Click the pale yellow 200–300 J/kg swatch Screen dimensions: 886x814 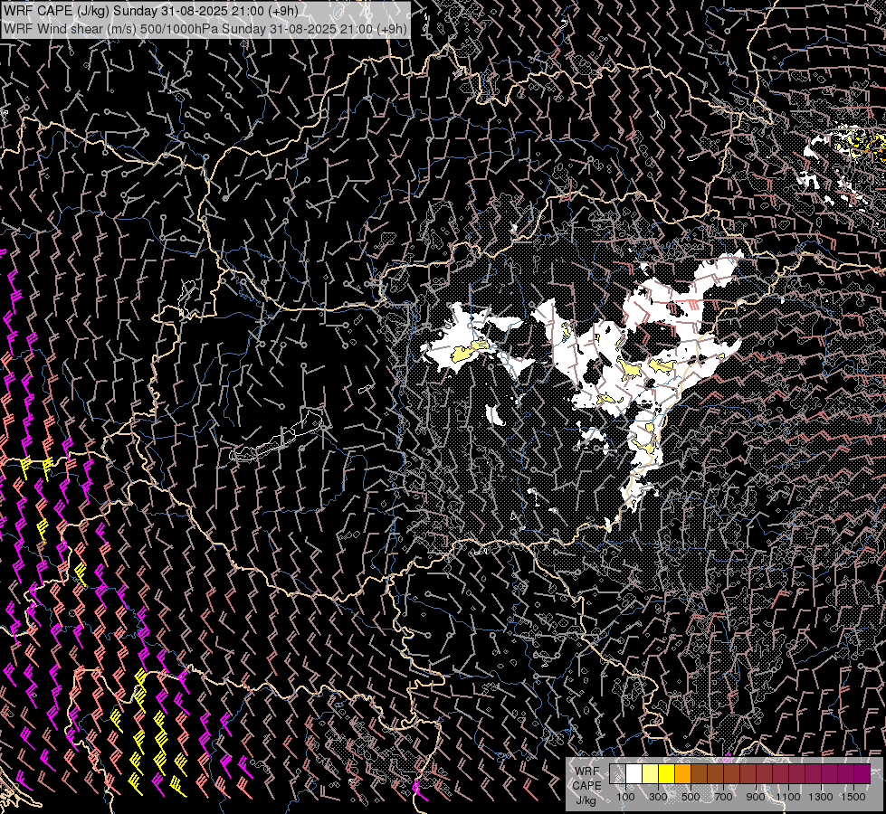(651, 773)
